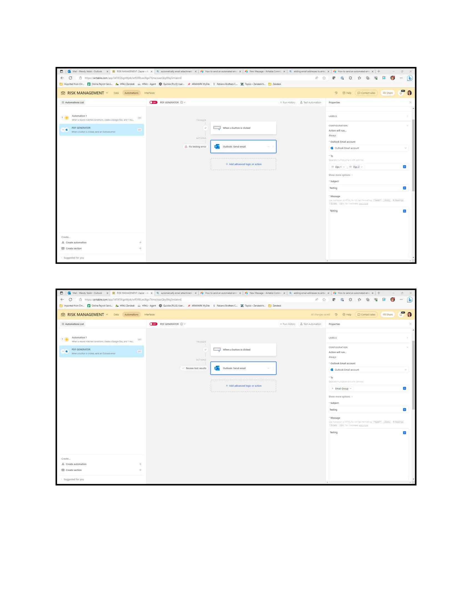Viewport: 472px width, 611px height.
Task: Click Contact sales button in top screenshot
Action: coord(366,93)
